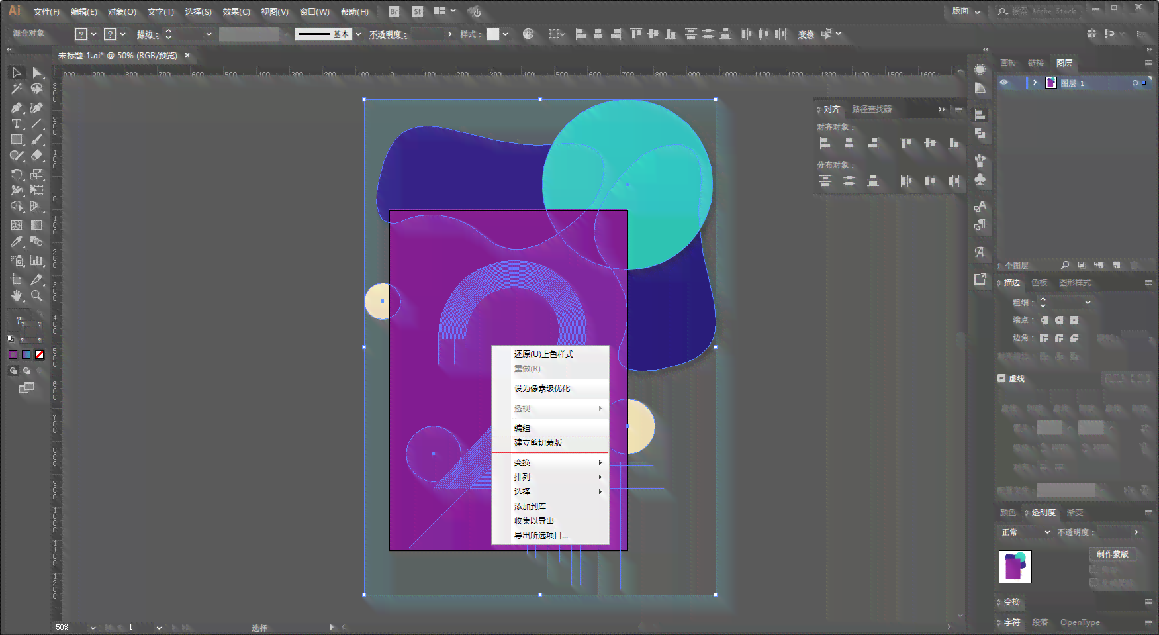The width and height of the screenshot is (1159, 635).
Task: Click vertical align top in Align panel
Action: coord(906,143)
